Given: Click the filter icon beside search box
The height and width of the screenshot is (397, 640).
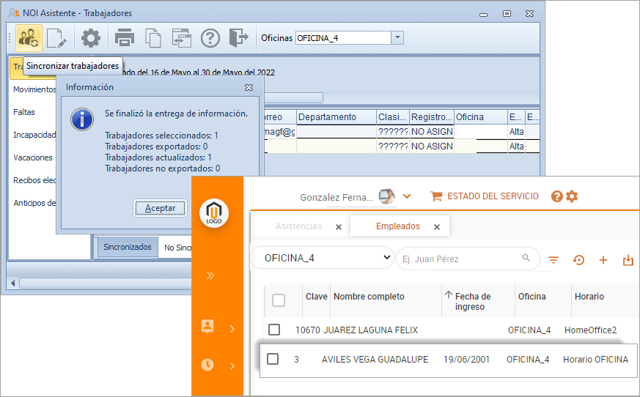Looking at the screenshot, I should click(553, 259).
